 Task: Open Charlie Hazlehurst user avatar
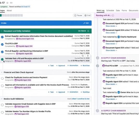click(119, 37)
